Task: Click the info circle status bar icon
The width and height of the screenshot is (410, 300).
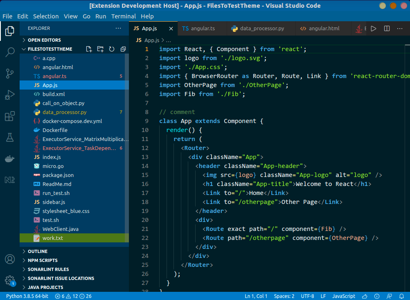Action: (x=377, y=296)
